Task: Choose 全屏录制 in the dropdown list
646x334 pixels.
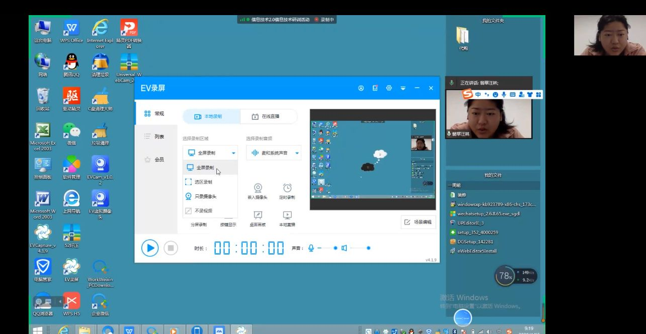Action: (x=210, y=168)
